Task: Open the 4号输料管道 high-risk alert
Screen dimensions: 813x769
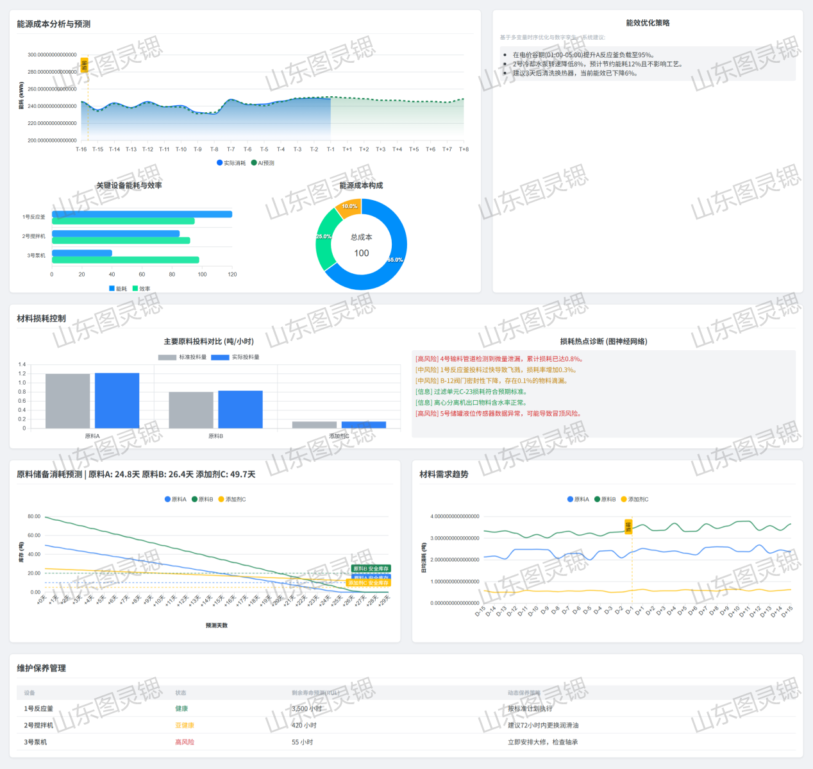Action: pos(499,359)
